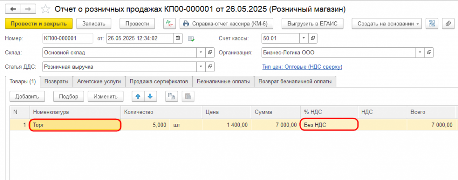This screenshot has height=180, width=458.
Task: Click Организация field Бизнес-Логика ООО
Action: tap(339, 53)
